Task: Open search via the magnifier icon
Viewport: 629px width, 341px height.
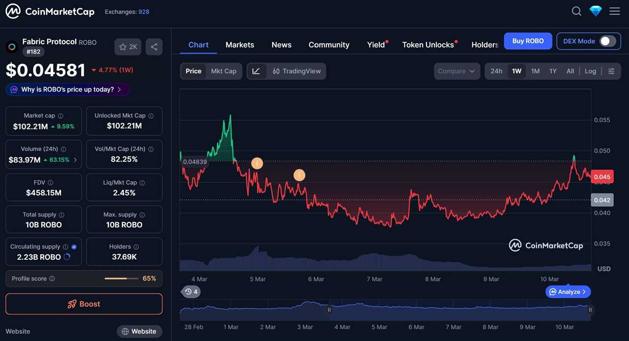Action: click(576, 11)
